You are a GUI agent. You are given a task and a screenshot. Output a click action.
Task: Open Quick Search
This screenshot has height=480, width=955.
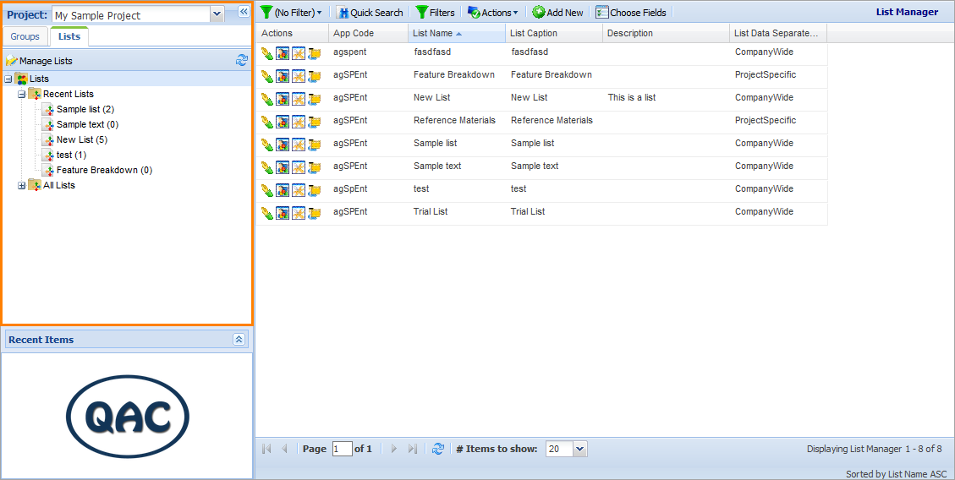(x=370, y=12)
